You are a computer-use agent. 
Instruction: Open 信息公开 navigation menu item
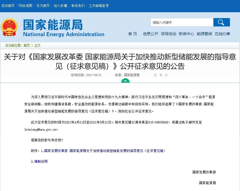coord(151,34)
